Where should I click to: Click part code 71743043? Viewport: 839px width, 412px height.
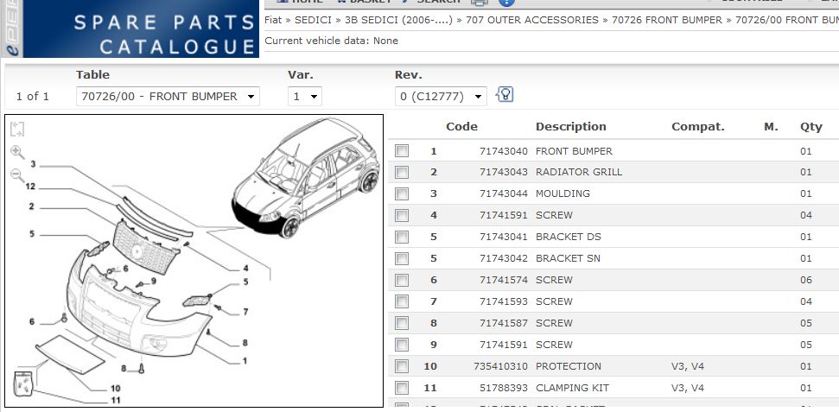pos(504,172)
